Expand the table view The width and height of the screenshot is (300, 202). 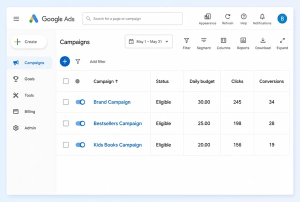(x=282, y=43)
